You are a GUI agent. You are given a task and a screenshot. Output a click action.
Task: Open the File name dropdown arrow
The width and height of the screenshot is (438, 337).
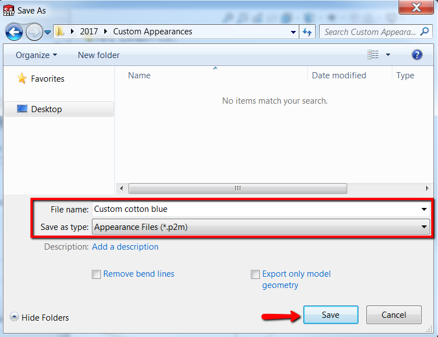pos(424,209)
